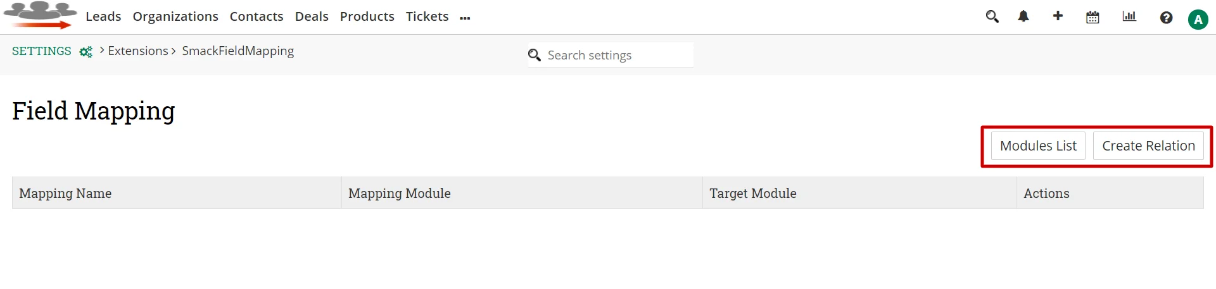Expand the more modules ellipsis menu
Viewport: 1216px width, 289px height.
click(x=465, y=18)
